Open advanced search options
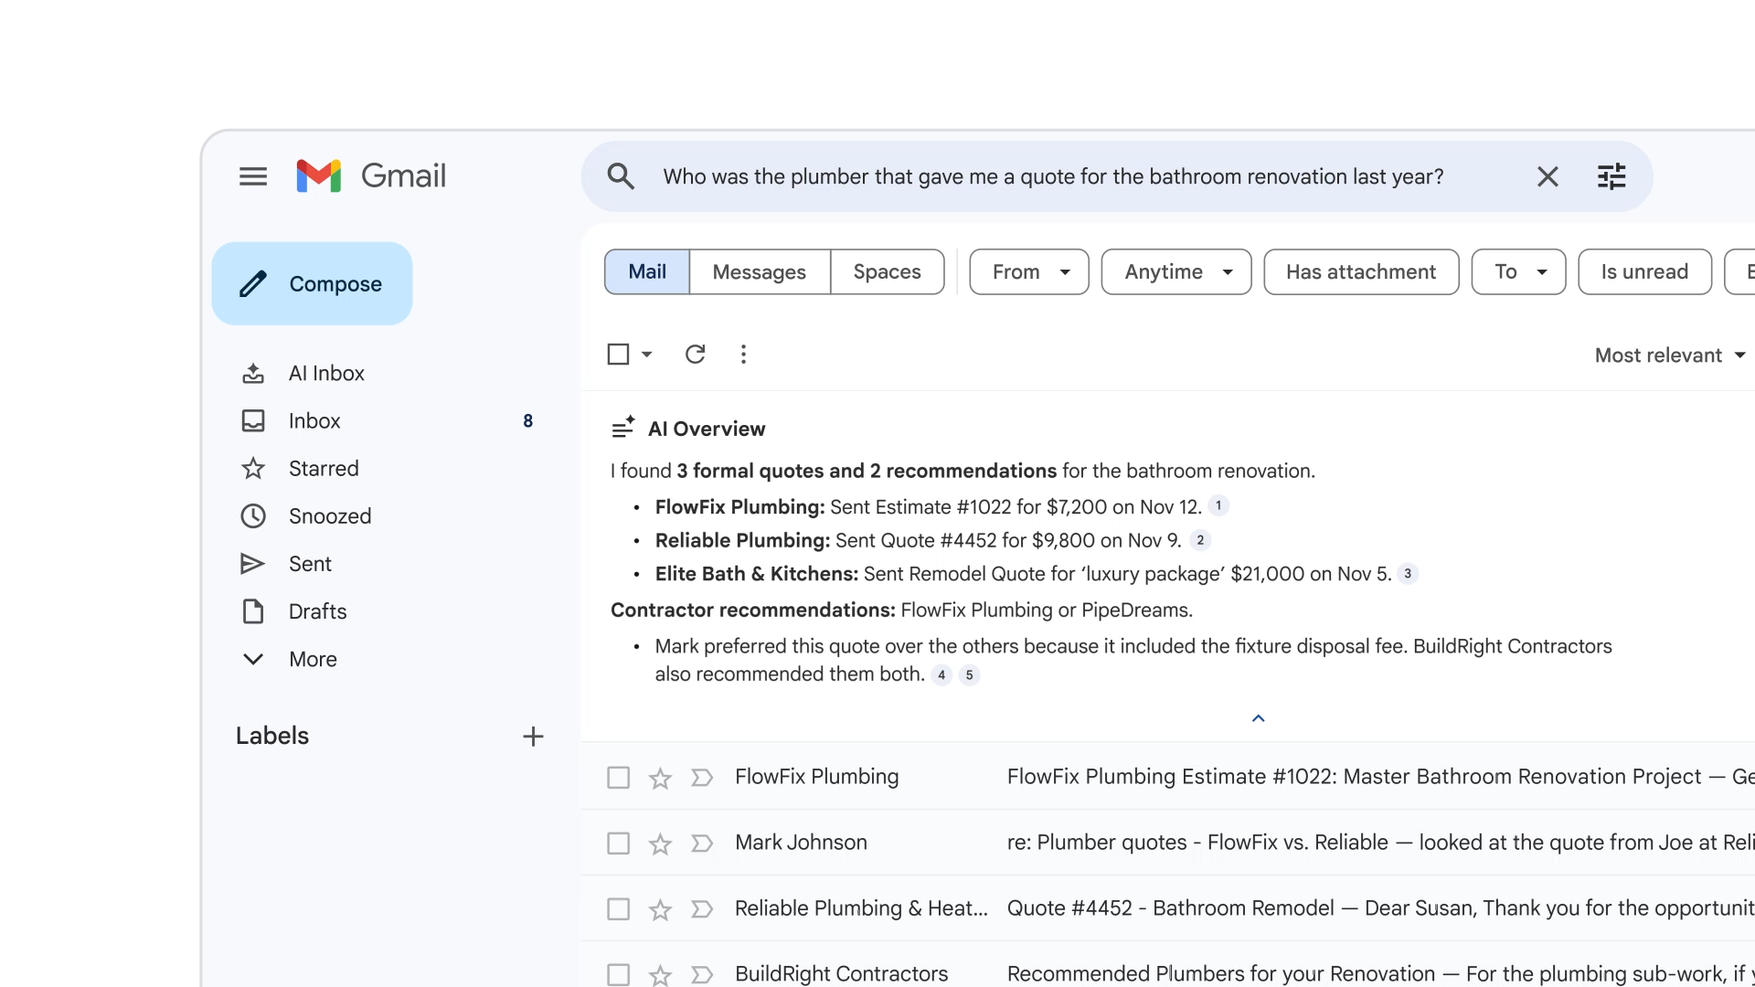The width and height of the screenshot is (1755, 987). pos(1611,175)
